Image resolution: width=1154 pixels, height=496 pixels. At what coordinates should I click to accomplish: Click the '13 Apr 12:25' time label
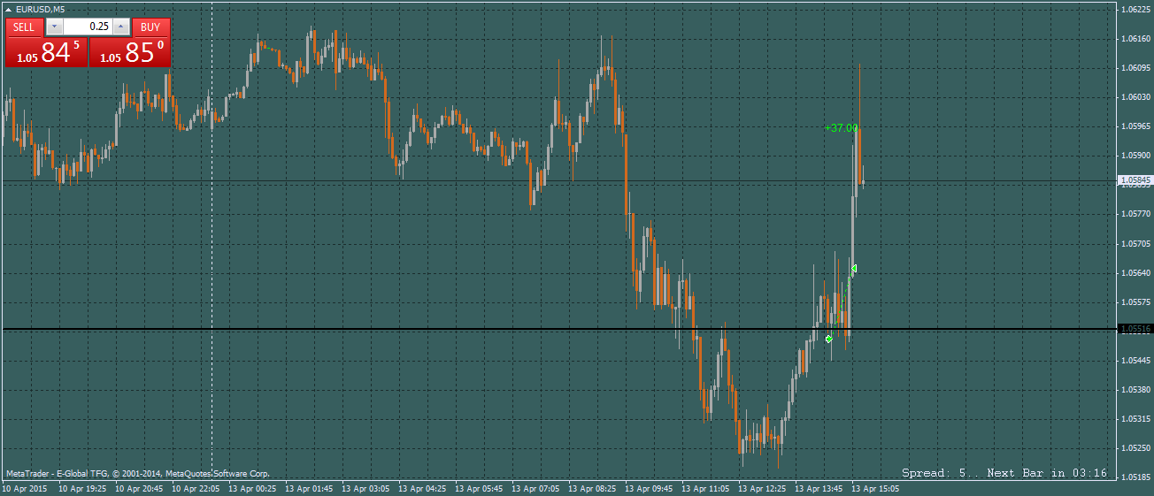click(x=762, y=487)
